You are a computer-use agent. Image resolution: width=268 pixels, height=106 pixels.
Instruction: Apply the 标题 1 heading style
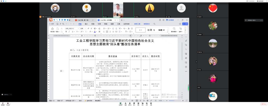click(151, 30)
